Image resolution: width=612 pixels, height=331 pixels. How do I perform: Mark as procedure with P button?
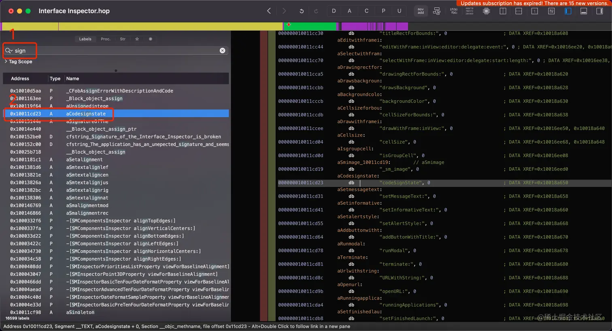(383, 11)
